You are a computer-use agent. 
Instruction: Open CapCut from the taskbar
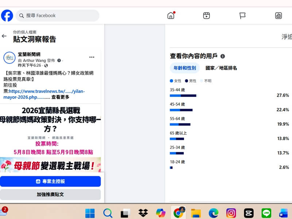point(249,213)
